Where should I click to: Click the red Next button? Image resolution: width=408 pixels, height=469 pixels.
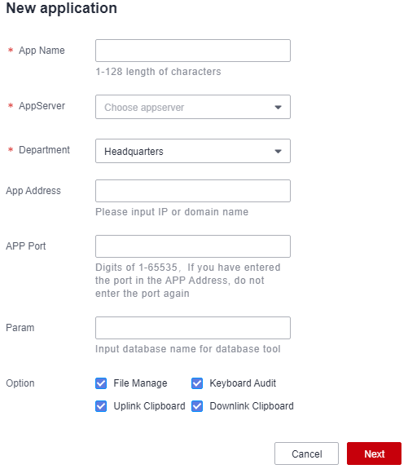click(x=374, y=454)
